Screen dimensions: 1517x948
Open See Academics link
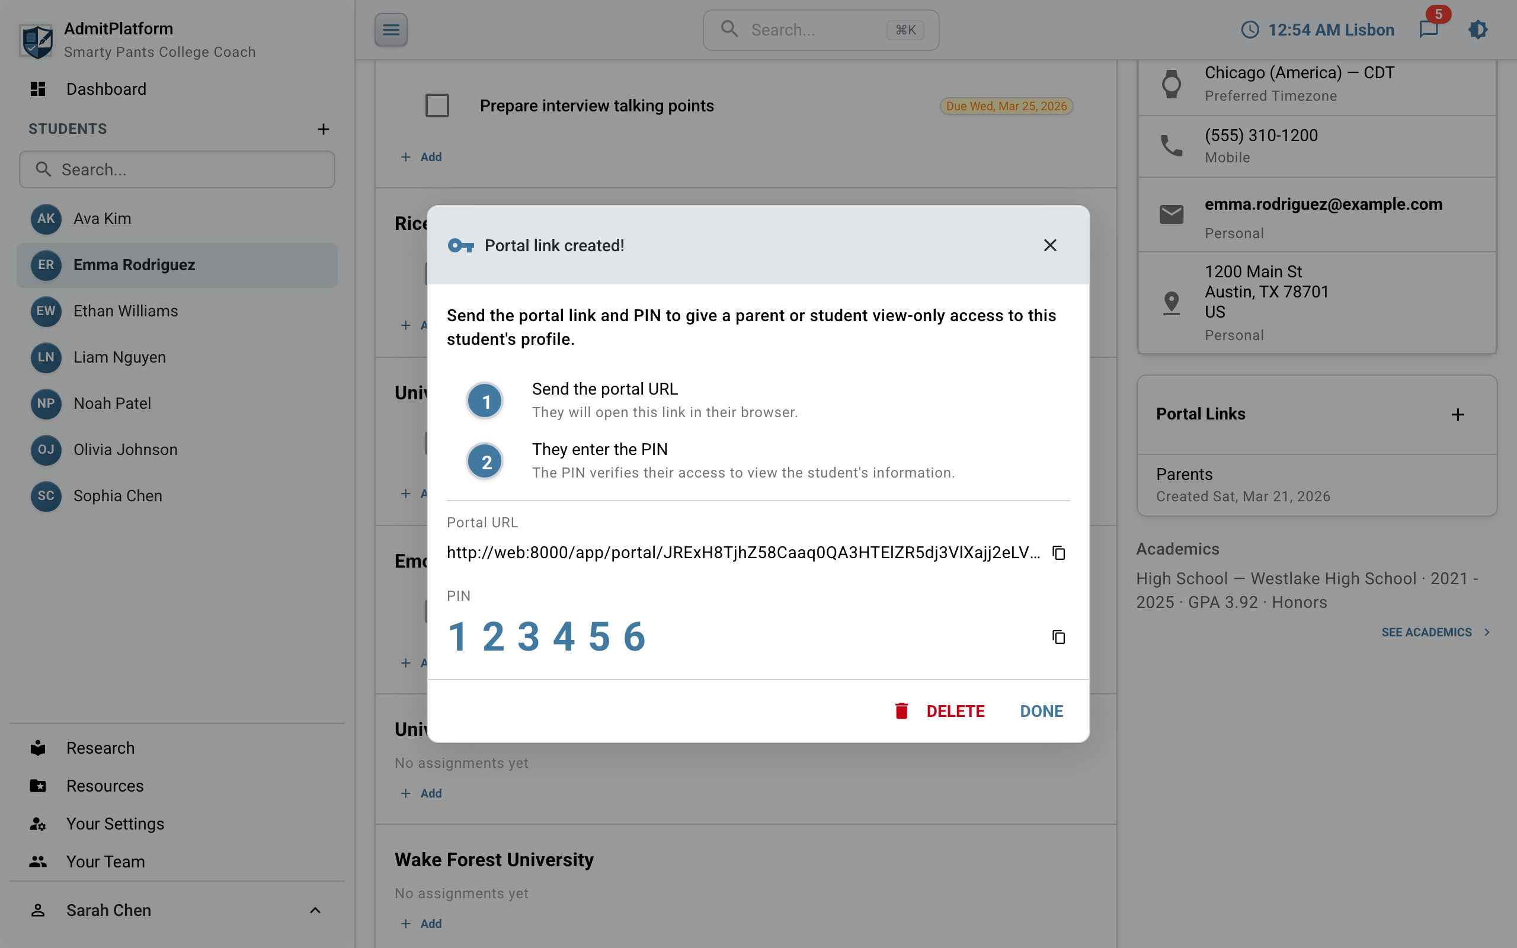[1434, 632]
